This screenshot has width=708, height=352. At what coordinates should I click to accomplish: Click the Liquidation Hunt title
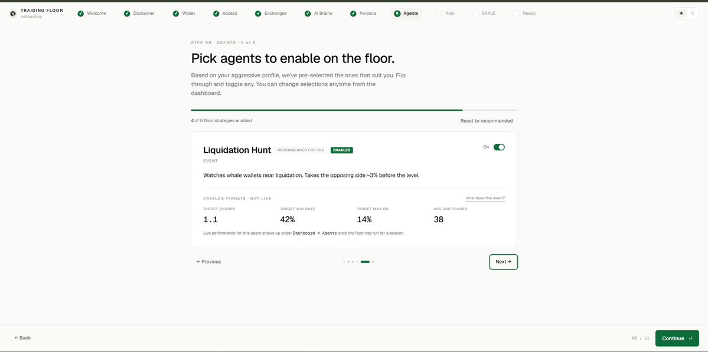(237, 150)
